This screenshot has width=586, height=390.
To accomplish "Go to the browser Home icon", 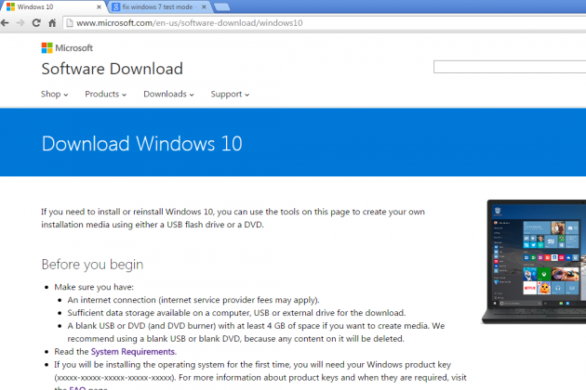I will pyautogui.click(x=52, y=23).
